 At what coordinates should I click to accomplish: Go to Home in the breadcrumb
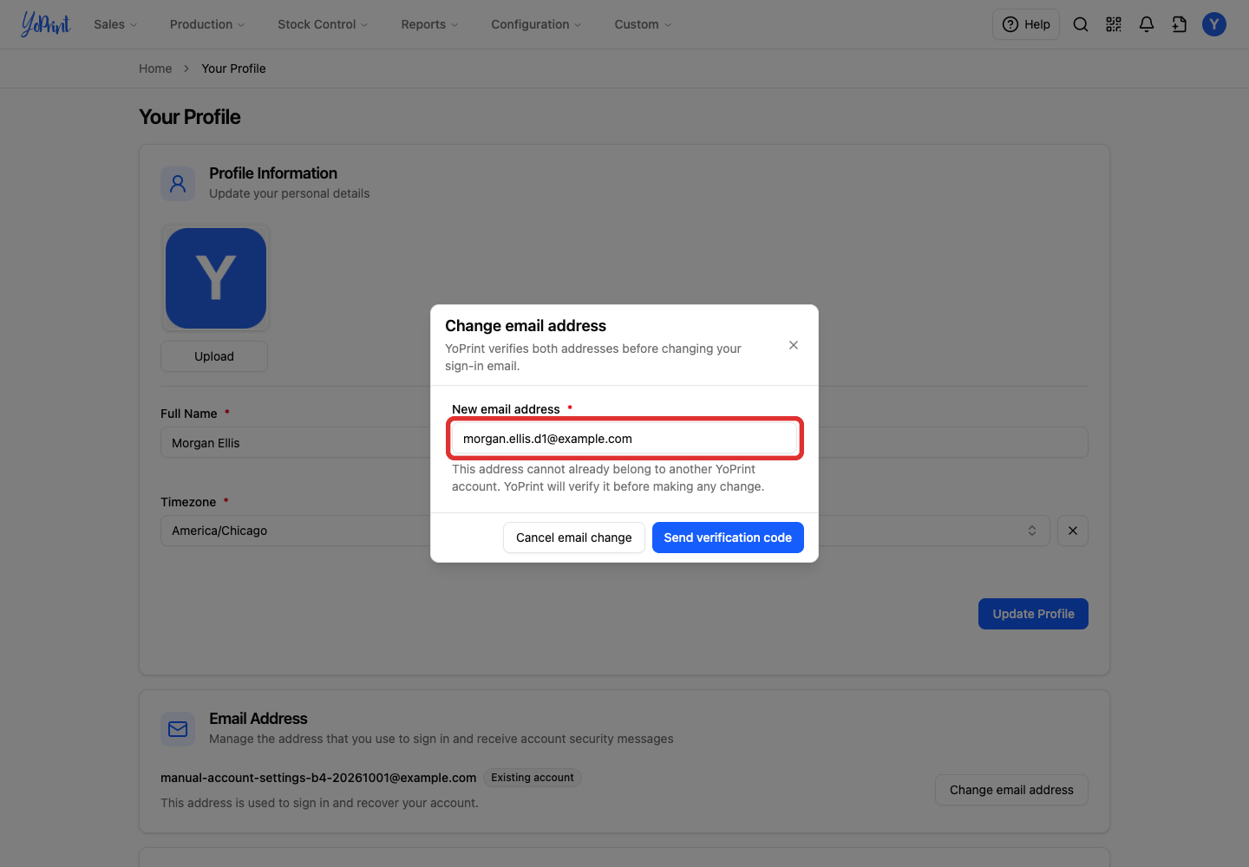155,68
